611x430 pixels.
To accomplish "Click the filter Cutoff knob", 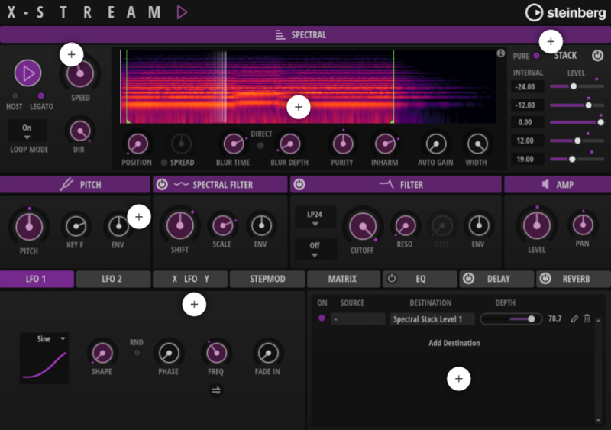I will click(x=363, y=227).
